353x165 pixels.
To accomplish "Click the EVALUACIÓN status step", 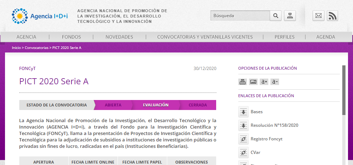I will [x=156, y=105].
